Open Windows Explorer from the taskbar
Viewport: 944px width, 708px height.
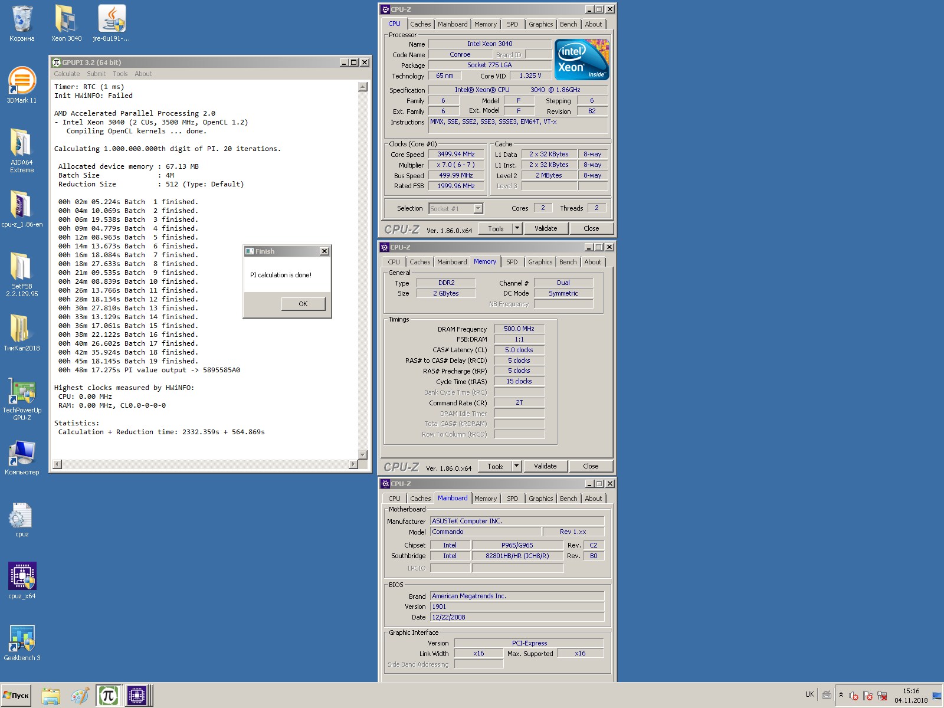point(51,696)
